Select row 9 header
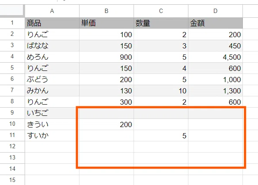Screen dimensions: 258x185 point(12,113)
